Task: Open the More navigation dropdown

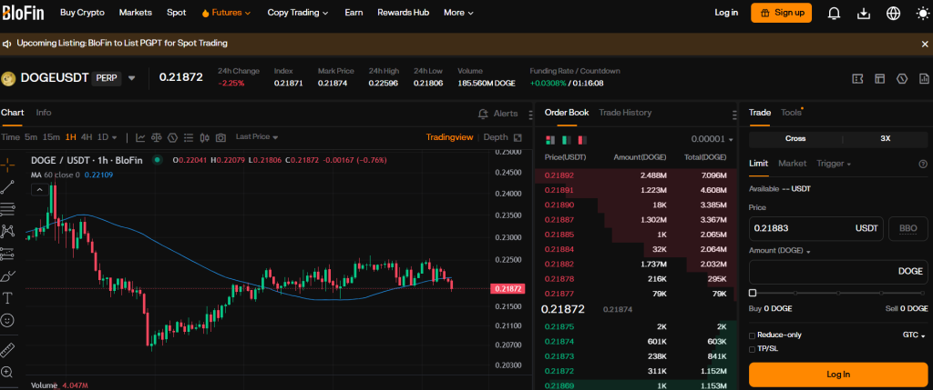Action: [x=459, y=13]
